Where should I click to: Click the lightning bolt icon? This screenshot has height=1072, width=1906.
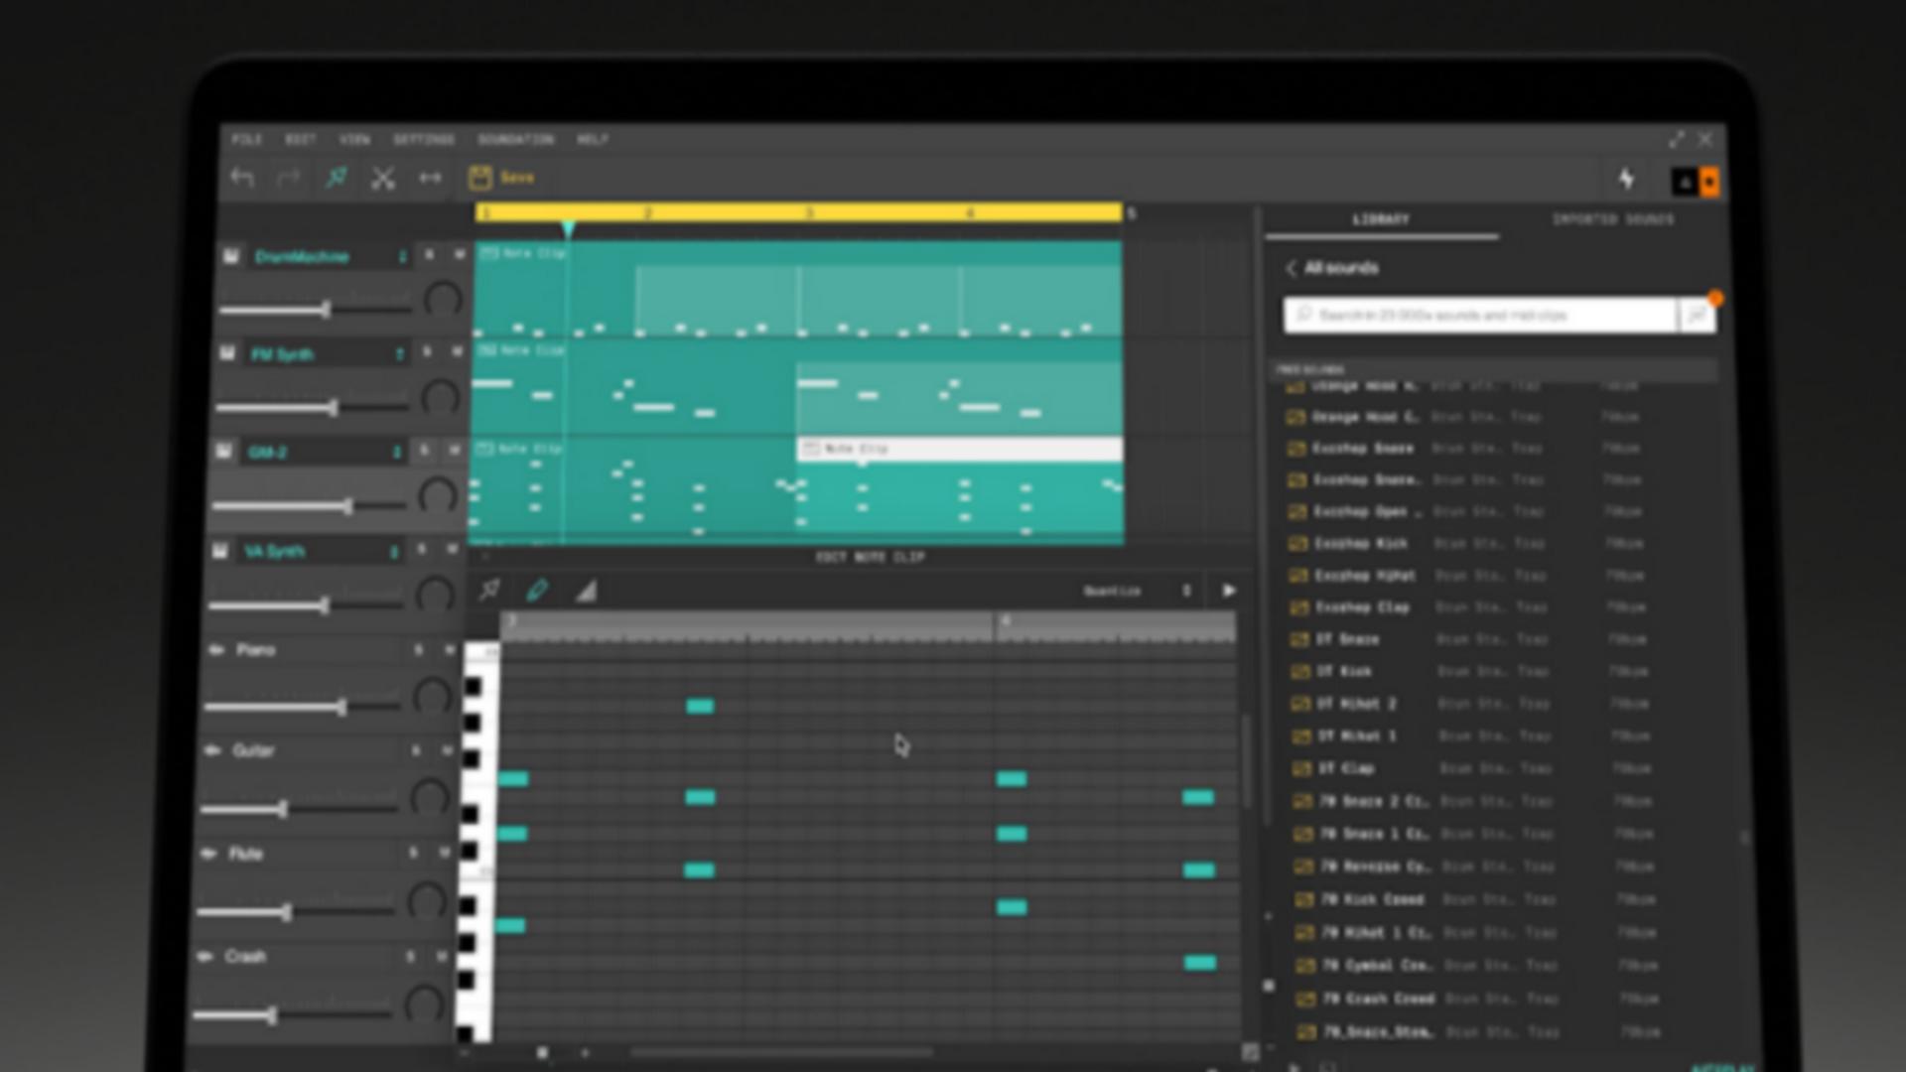tap(1626, 179)
